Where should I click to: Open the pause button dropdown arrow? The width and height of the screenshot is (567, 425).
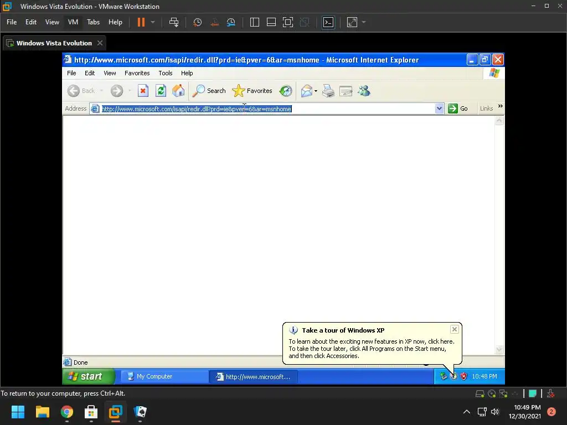[x=153, y=22]
